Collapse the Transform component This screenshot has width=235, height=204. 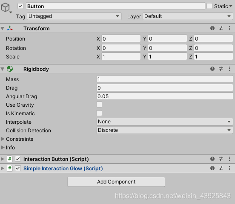[3, 29]
